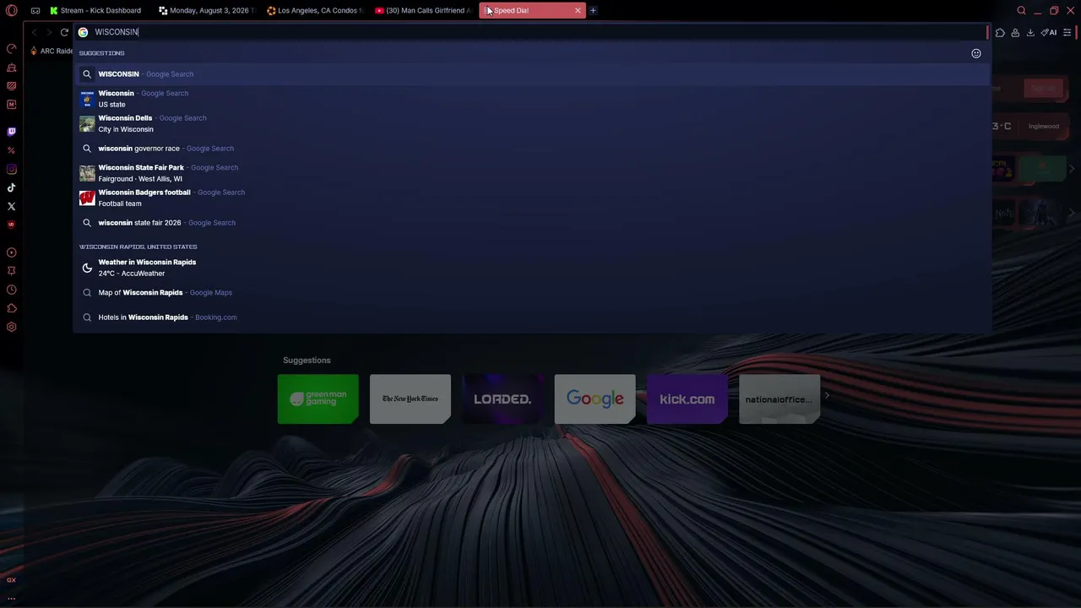Image resolution: width=1081 pixels, height=608 pixels.
Task: Open the sidebar three-dots setup menu
Action: point(11,598)
